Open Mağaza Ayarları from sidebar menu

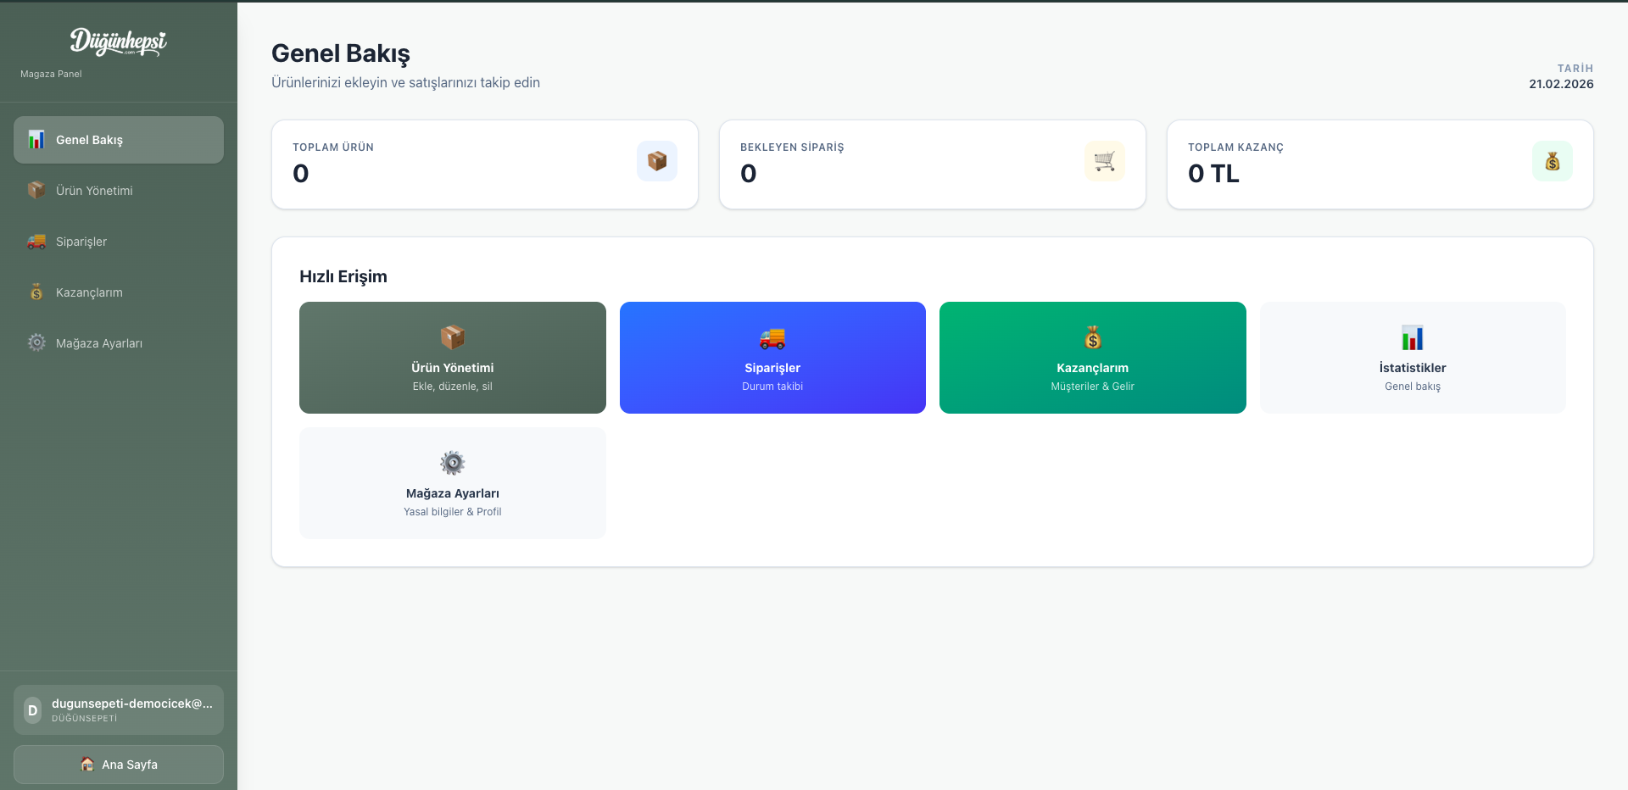click(98, 343)
